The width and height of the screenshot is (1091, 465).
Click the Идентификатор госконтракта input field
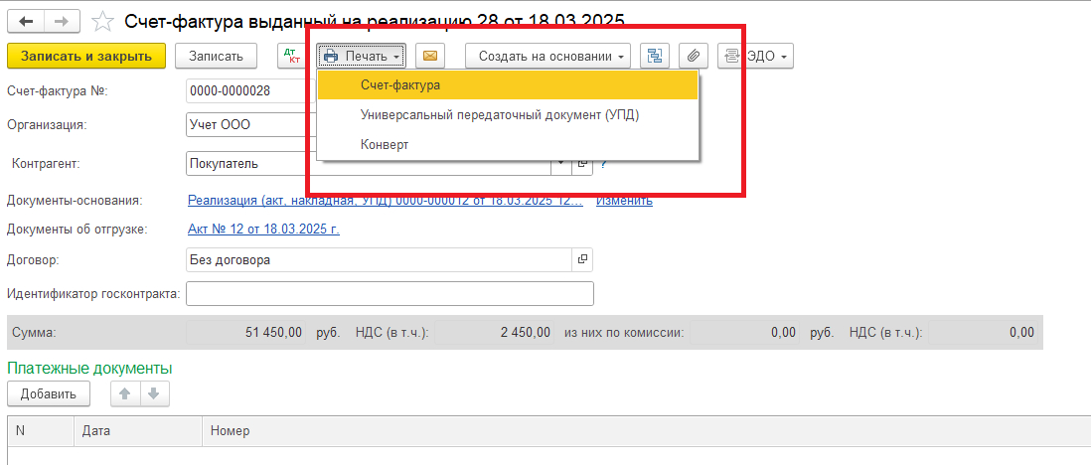[x=390, y=294]
